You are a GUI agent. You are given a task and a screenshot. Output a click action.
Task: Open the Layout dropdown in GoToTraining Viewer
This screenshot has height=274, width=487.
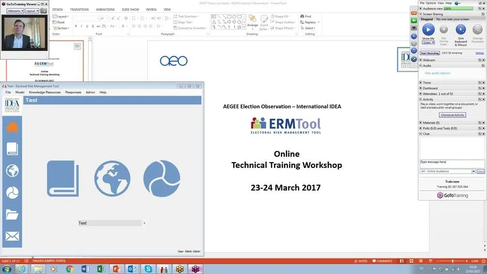[x=32, y=11]
